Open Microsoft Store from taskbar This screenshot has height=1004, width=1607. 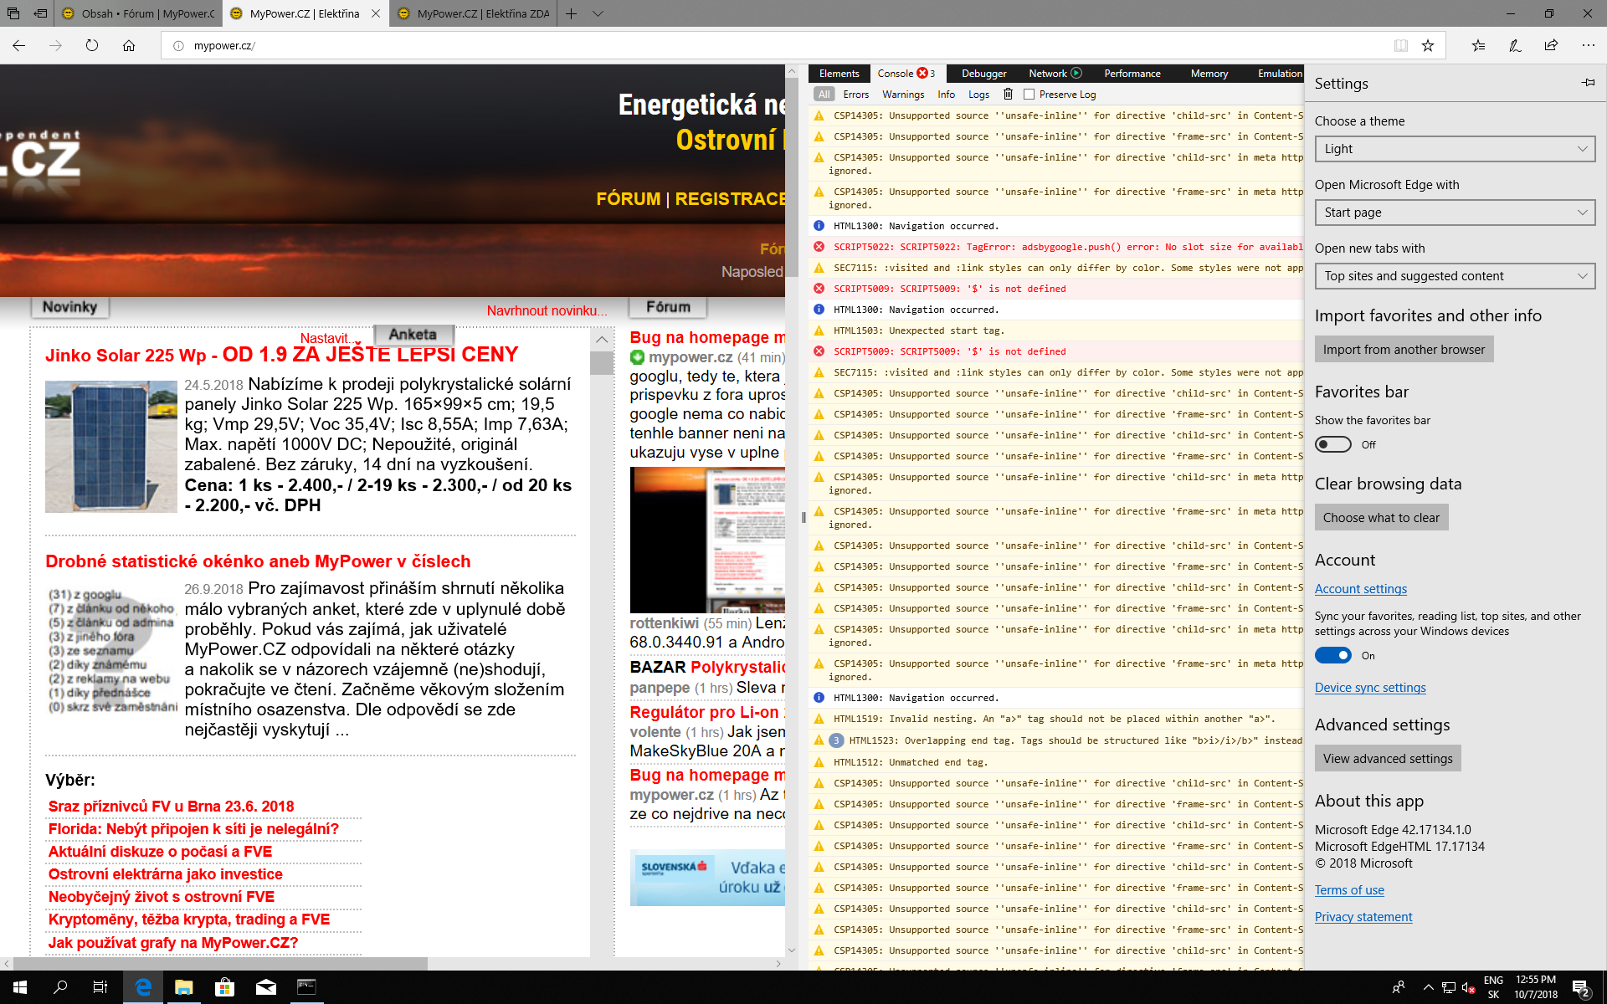(x=224, y=987)
